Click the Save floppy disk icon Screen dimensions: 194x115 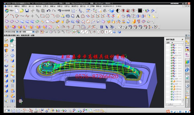(x=27, y=11)
